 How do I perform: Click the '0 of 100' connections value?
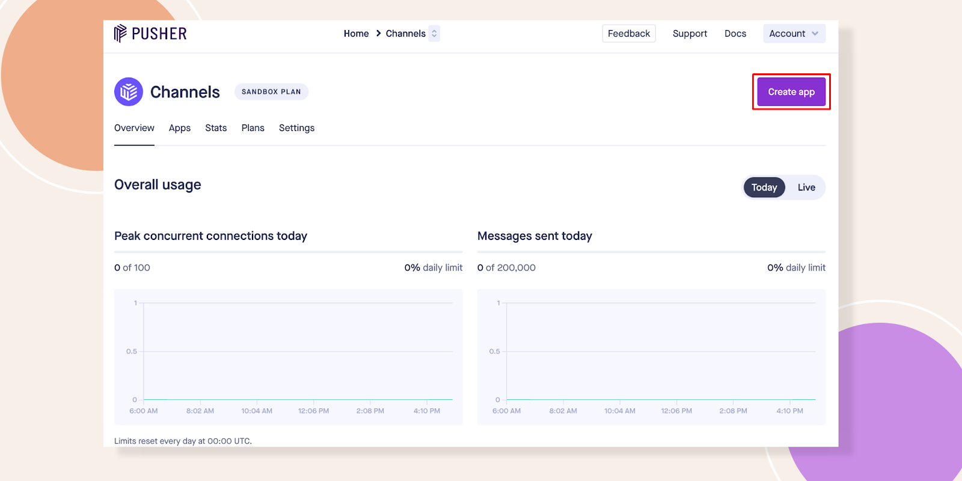pyautogui.click(x=132, y=268)
